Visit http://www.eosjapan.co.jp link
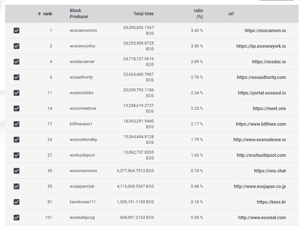Screen dimensions: 304x229 260,186
